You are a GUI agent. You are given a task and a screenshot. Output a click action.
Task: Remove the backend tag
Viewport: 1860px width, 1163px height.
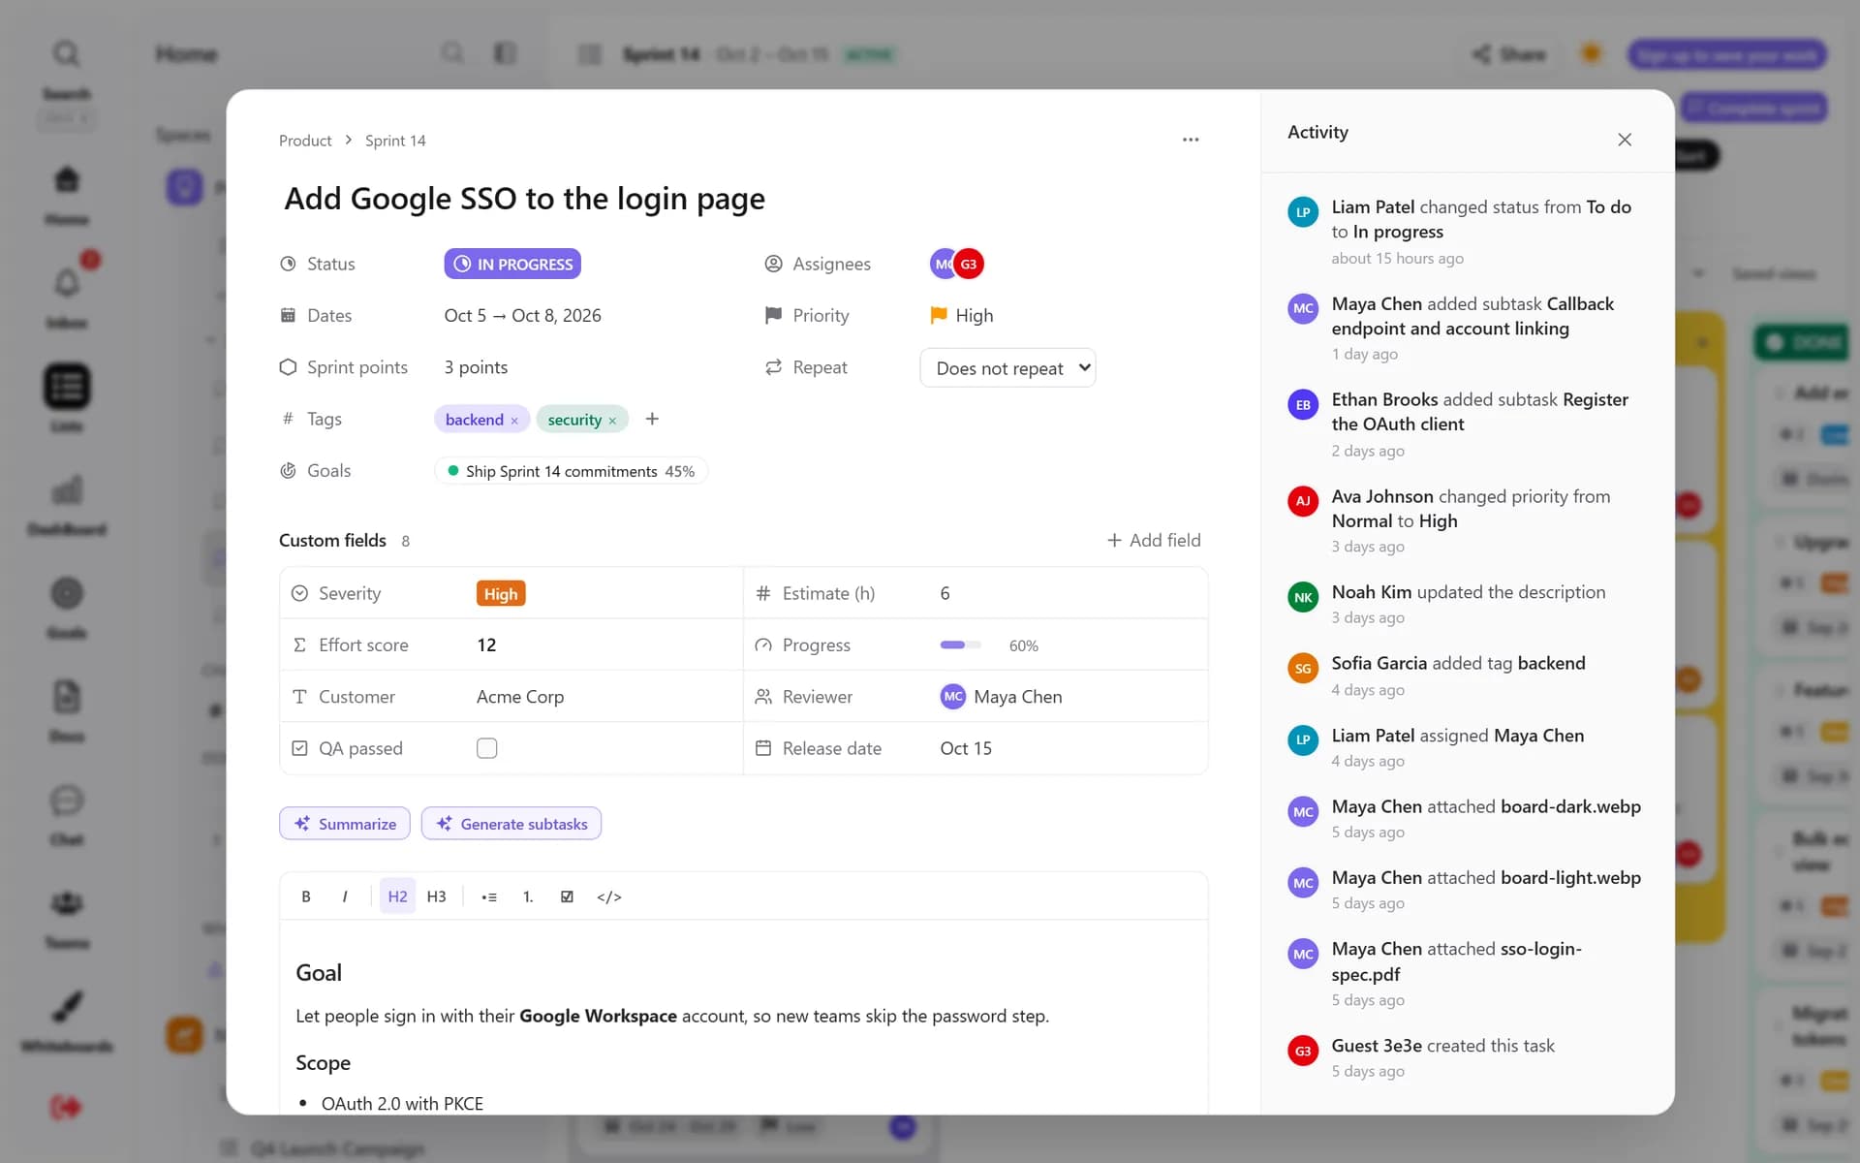[514, 421]
